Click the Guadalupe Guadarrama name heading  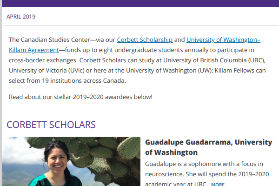(x=208, y=147)
